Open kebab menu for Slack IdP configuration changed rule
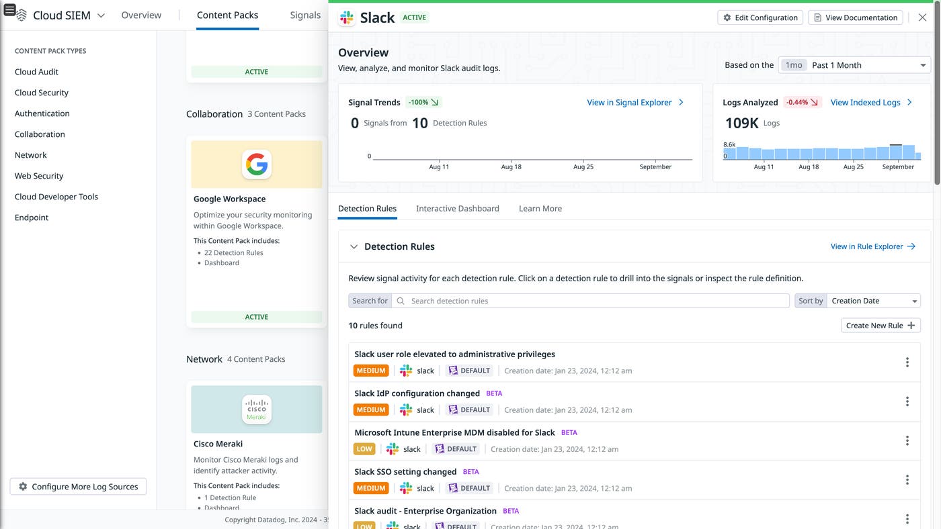The height and width of the screenshot is (529, 941). click(907, 401)
